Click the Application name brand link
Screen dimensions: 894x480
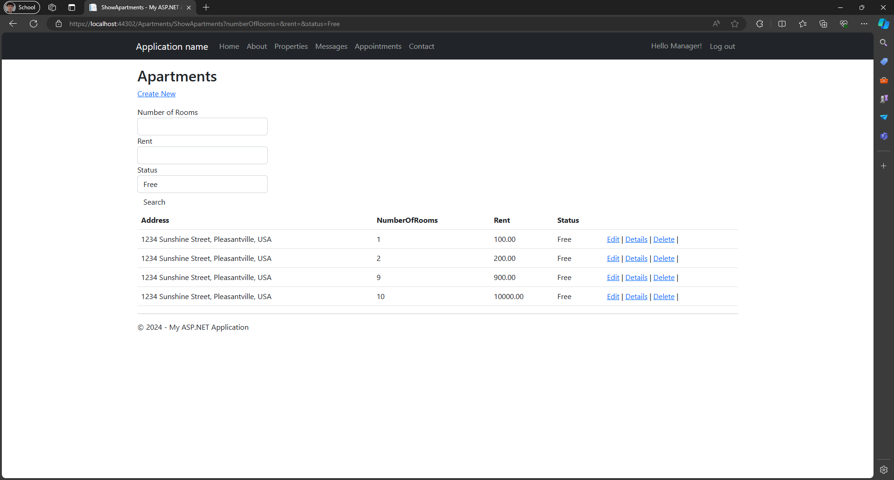[x=172, y=47]
